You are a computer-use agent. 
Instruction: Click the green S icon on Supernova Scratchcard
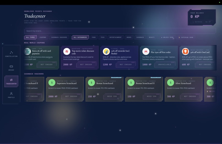[x=52, y=82]
